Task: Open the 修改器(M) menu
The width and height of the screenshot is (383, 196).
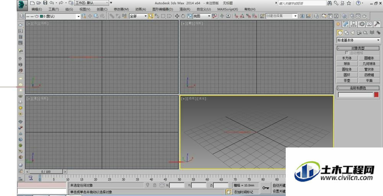Action: (x=121, y=9)
